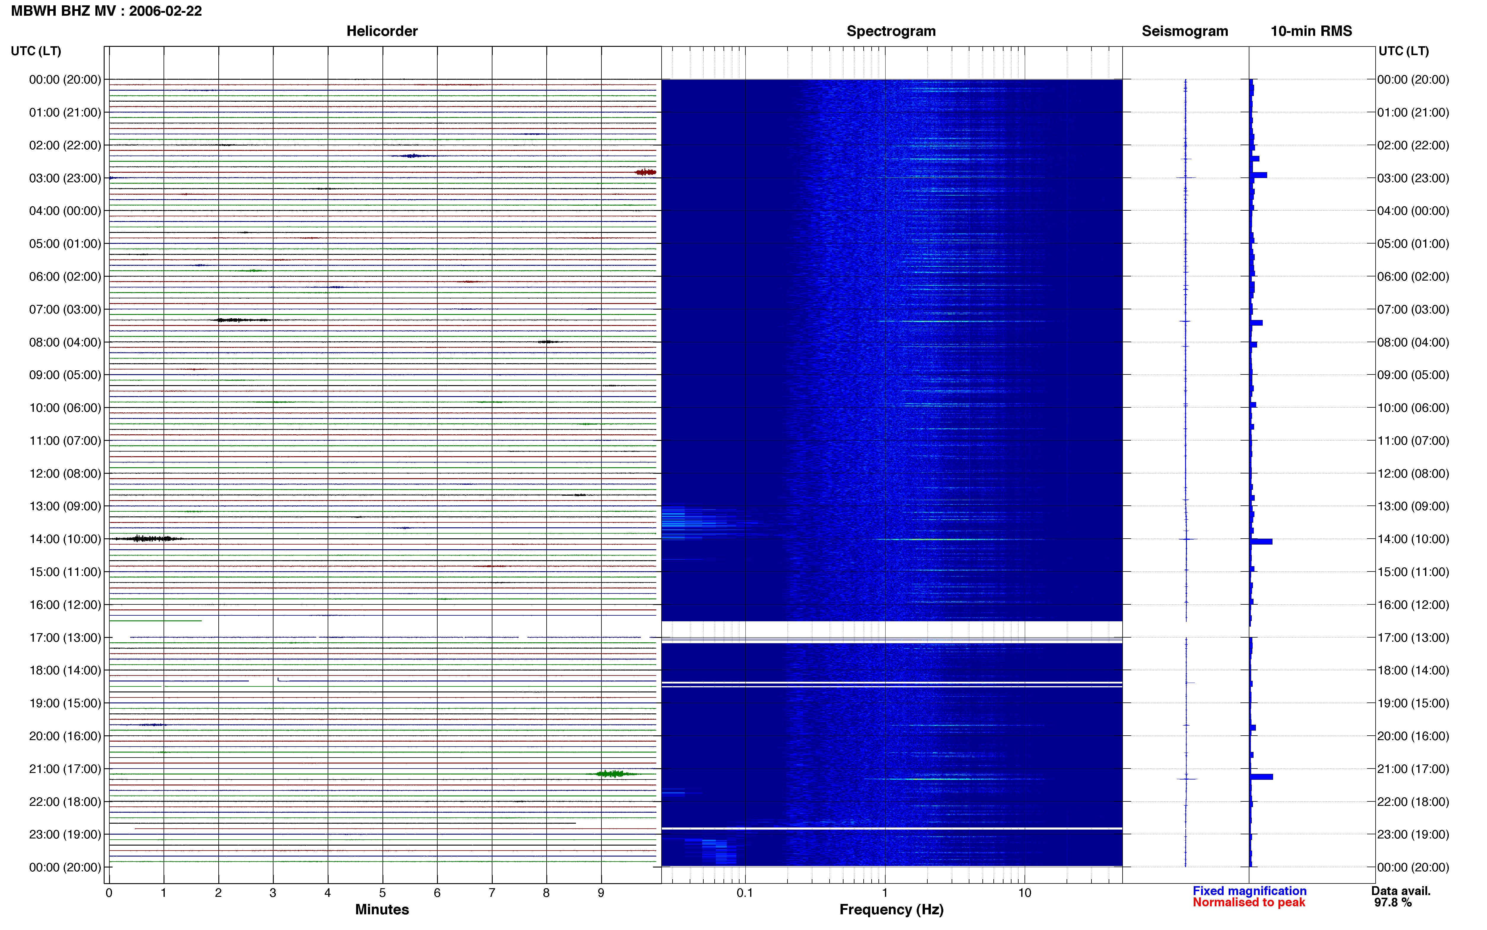Click the red Normalised to peak legend text
Screen dimensions: 1487x930
click(x=1248, y=902)
